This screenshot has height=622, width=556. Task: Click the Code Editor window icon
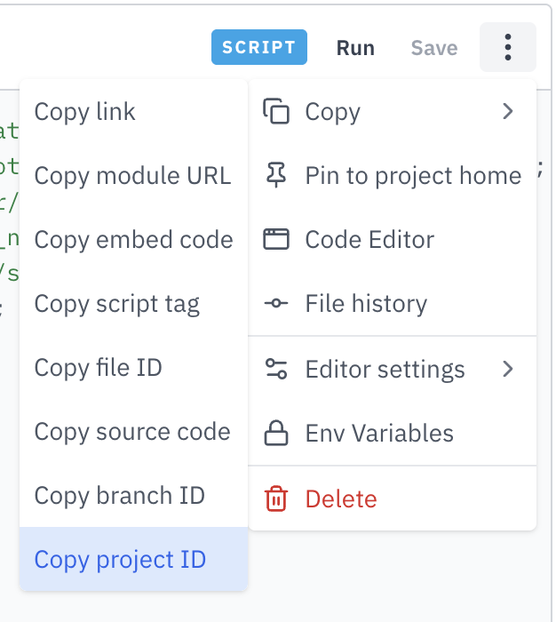pos(277,240)
